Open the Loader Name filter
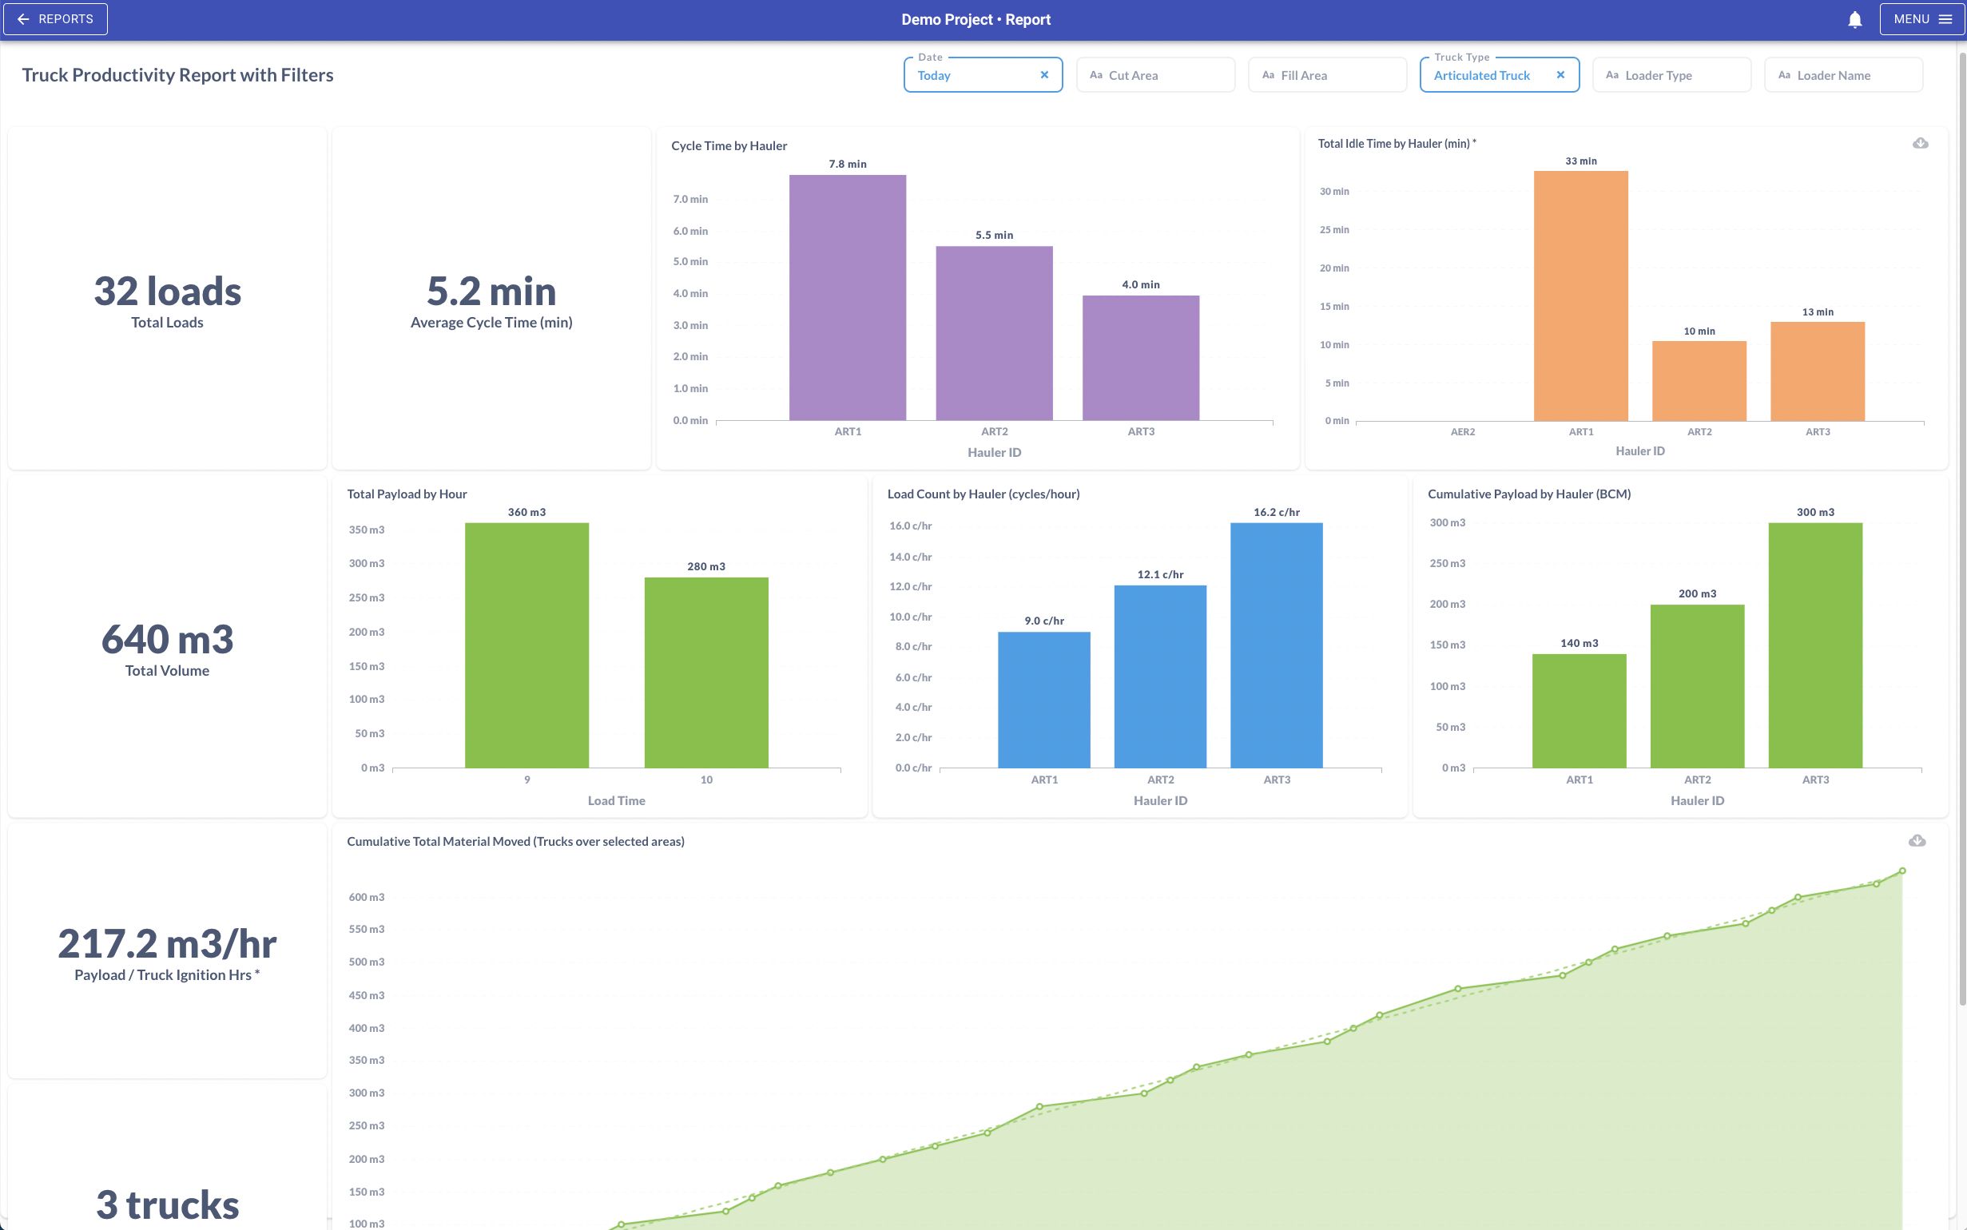This screenshot has height=1230, width=1967. [x=1843, y=75]
